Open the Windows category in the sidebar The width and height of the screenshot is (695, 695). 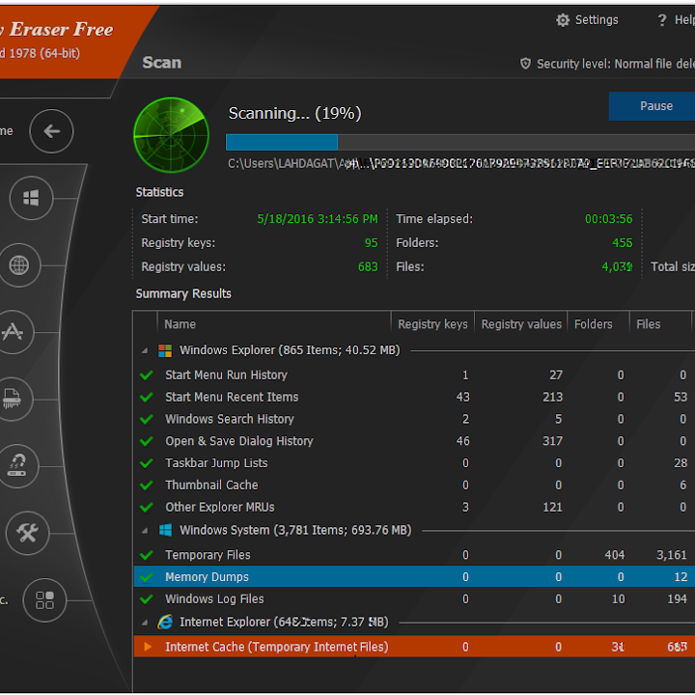coord(31,198)
